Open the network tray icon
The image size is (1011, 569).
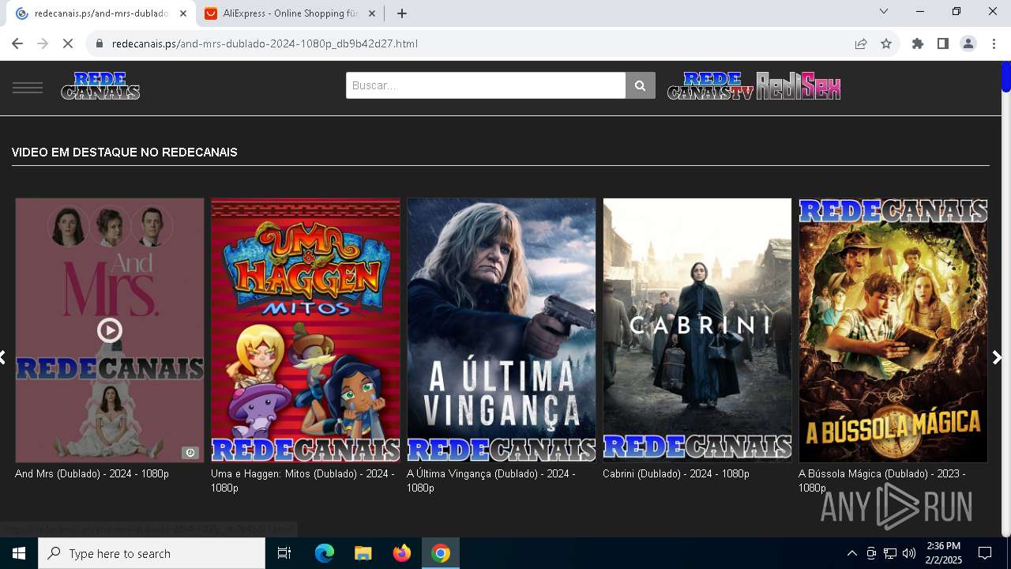[x=890, y=553]
